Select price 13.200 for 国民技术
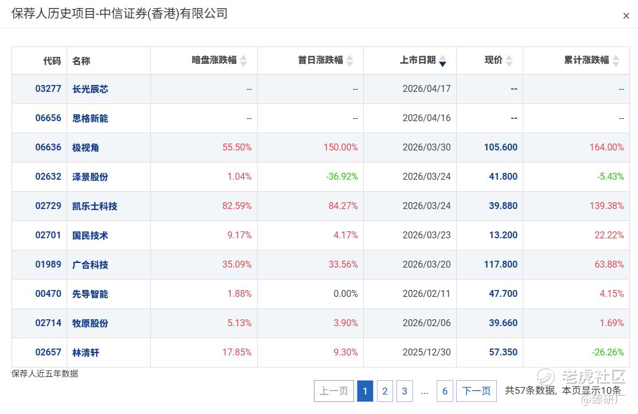The width and height of the screenshot is (638, 414). coord(503,235)
